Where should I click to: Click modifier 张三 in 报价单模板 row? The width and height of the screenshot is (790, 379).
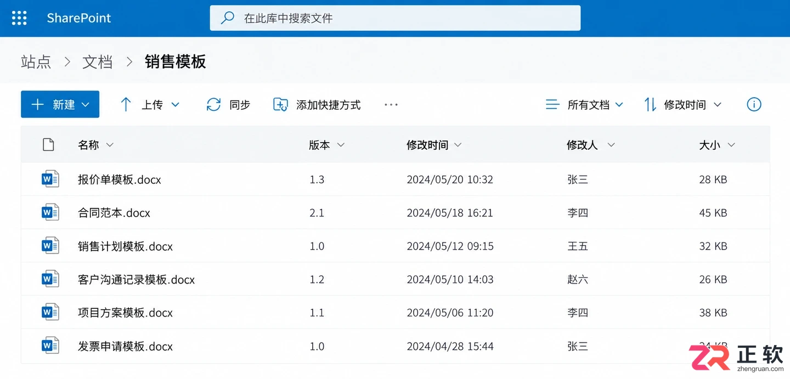(x=578, y=179)
